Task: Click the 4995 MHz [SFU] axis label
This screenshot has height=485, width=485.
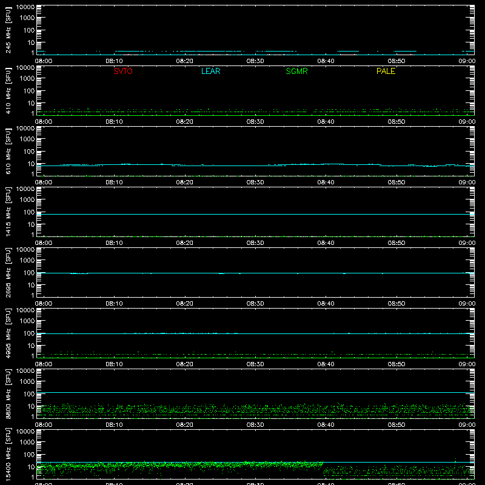Action: 8,333
